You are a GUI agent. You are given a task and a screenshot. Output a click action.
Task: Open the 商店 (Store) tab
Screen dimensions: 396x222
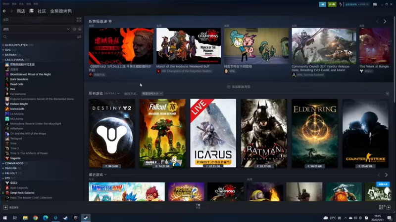[x=21, y=11]
